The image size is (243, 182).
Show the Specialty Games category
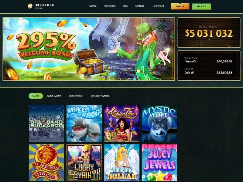tap(100, 96)
